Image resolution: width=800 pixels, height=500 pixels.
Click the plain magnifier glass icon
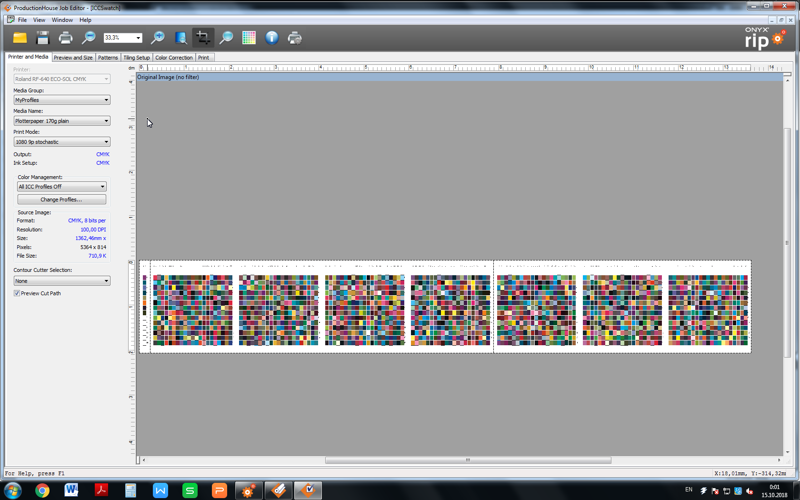pos(226,38)
